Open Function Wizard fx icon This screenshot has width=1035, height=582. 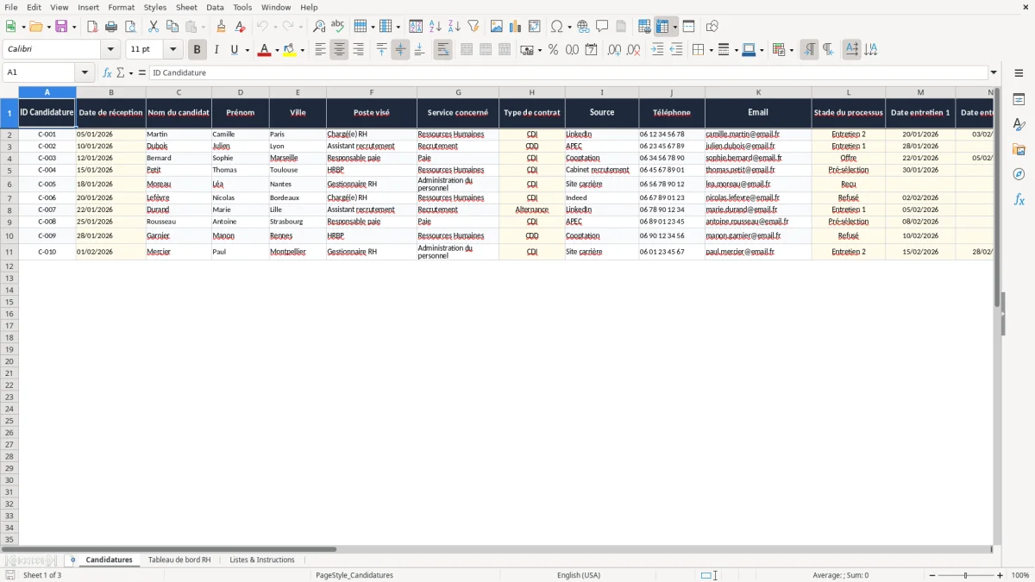click(x=107, y=72)
